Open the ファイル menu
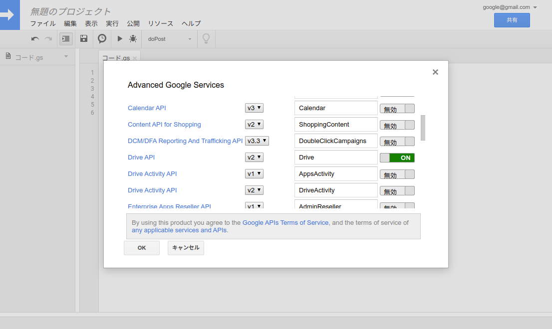This screenshot has height=329, width=552. [43, 23]
